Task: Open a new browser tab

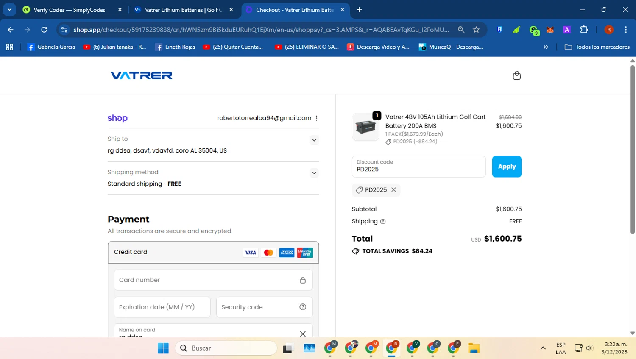Action: pos(359,10)
